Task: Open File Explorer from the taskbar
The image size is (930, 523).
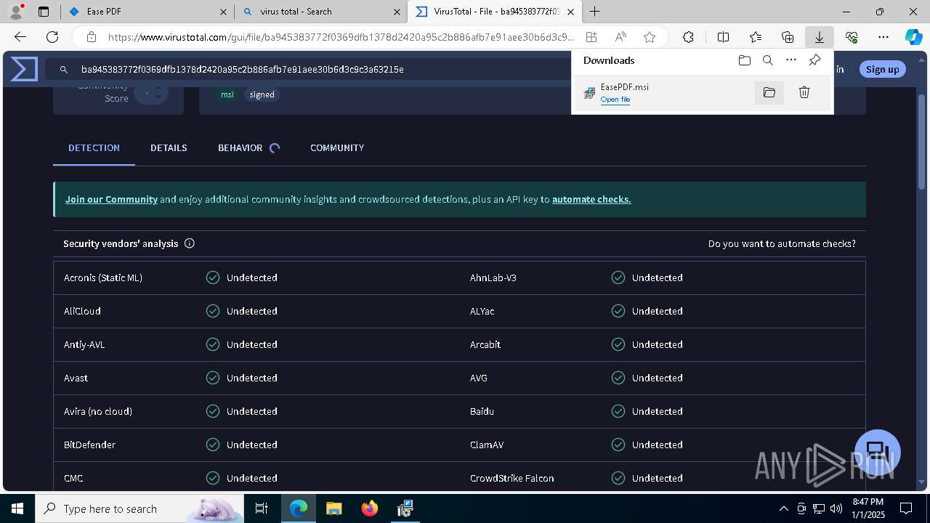Action: pos(333,508)
